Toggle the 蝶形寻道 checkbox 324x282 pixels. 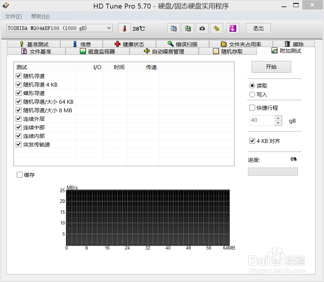[x=19, y=93]
